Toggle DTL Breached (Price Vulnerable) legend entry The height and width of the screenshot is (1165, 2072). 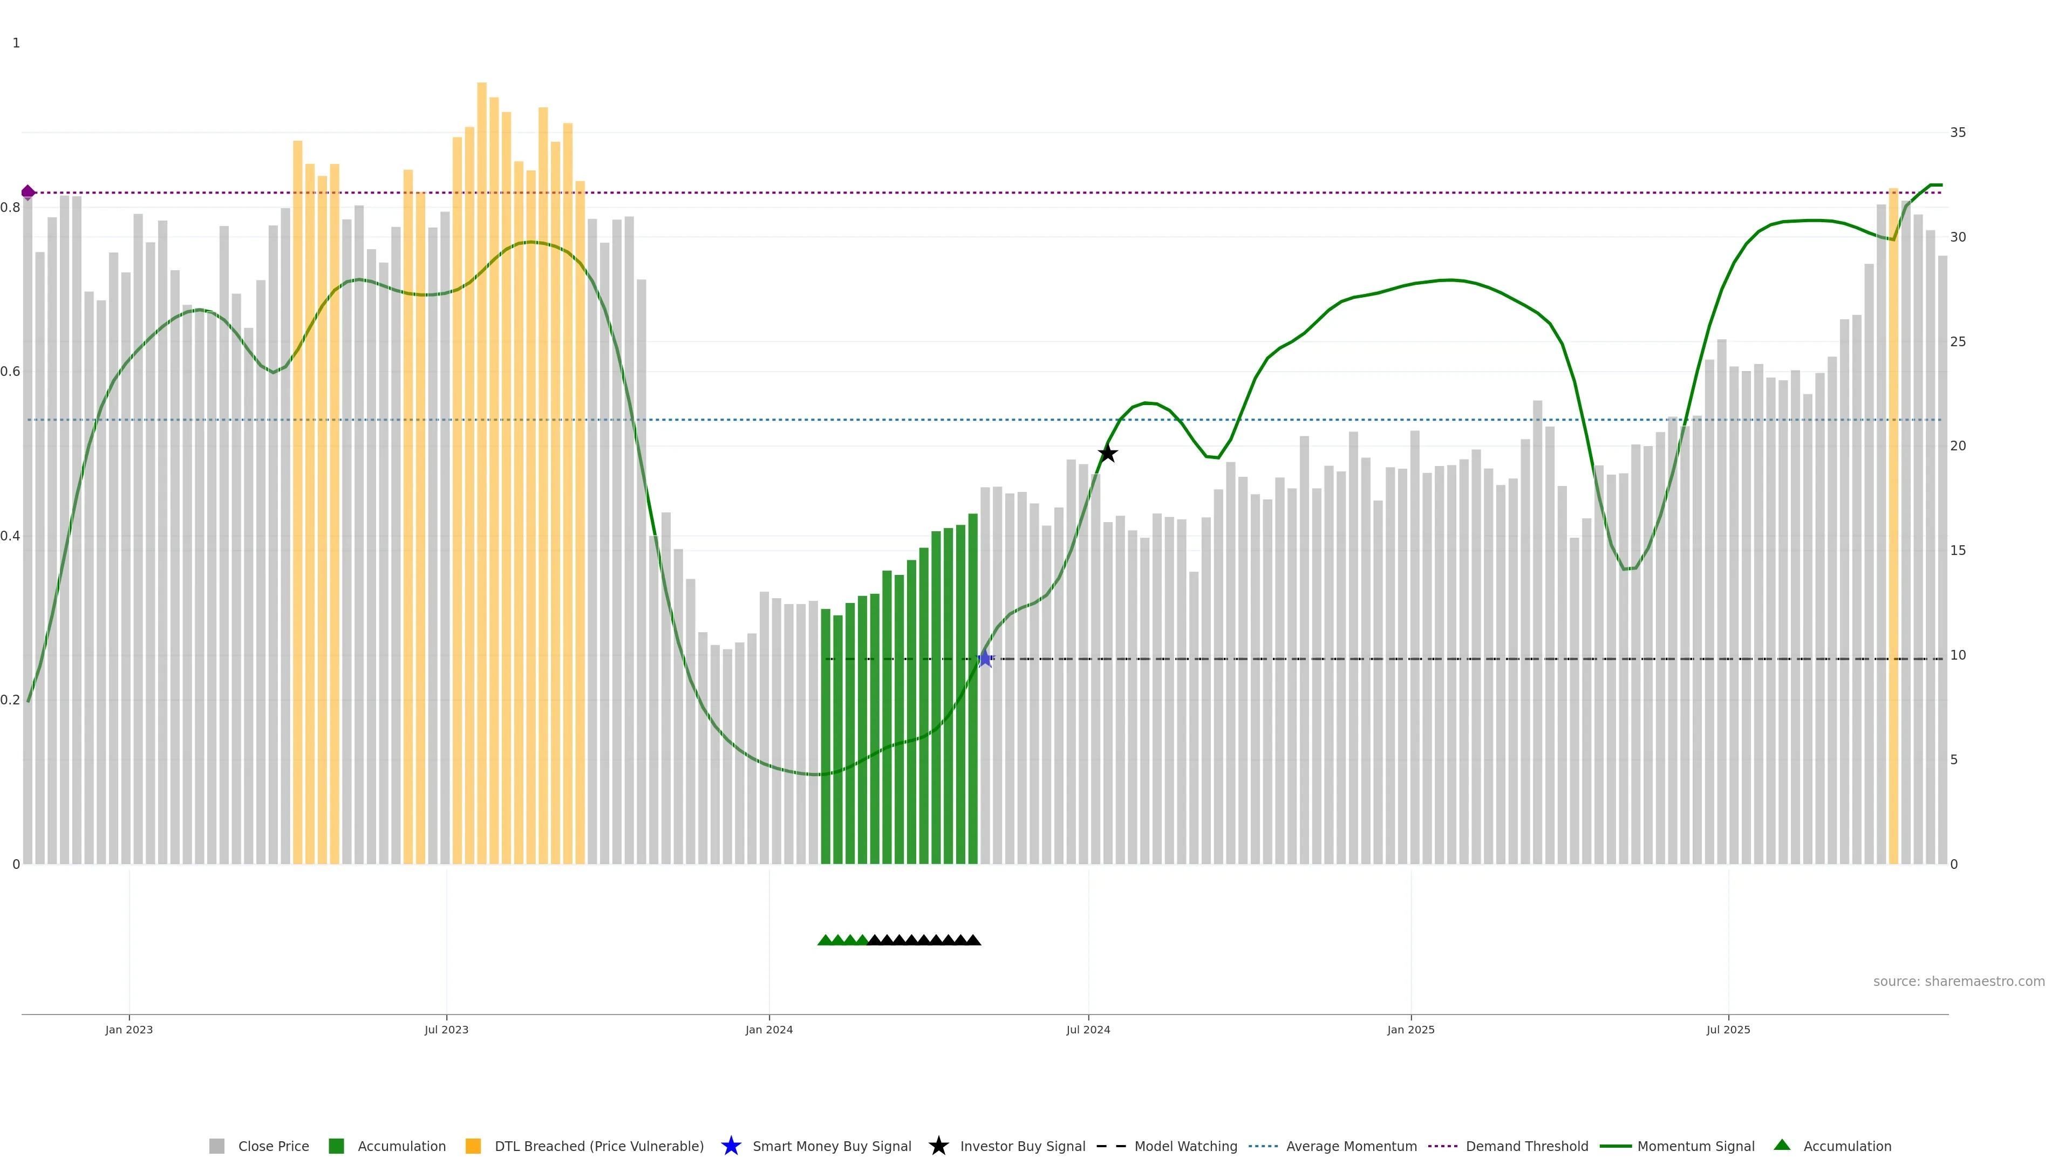tap(598, 1146)
